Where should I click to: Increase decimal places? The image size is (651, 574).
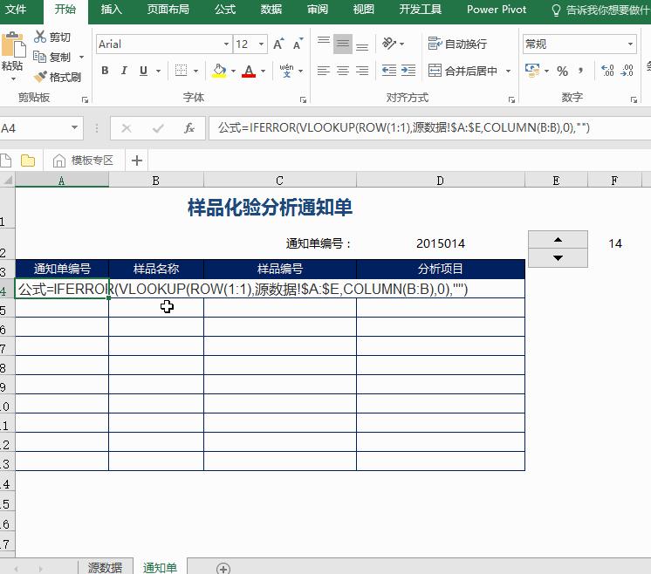coord(607,71)
